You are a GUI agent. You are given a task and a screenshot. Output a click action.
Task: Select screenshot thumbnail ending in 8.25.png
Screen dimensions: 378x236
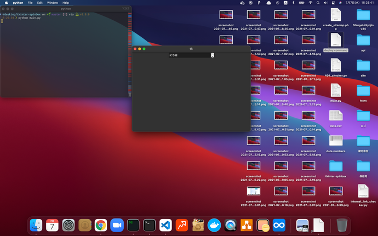coord(281,20)
